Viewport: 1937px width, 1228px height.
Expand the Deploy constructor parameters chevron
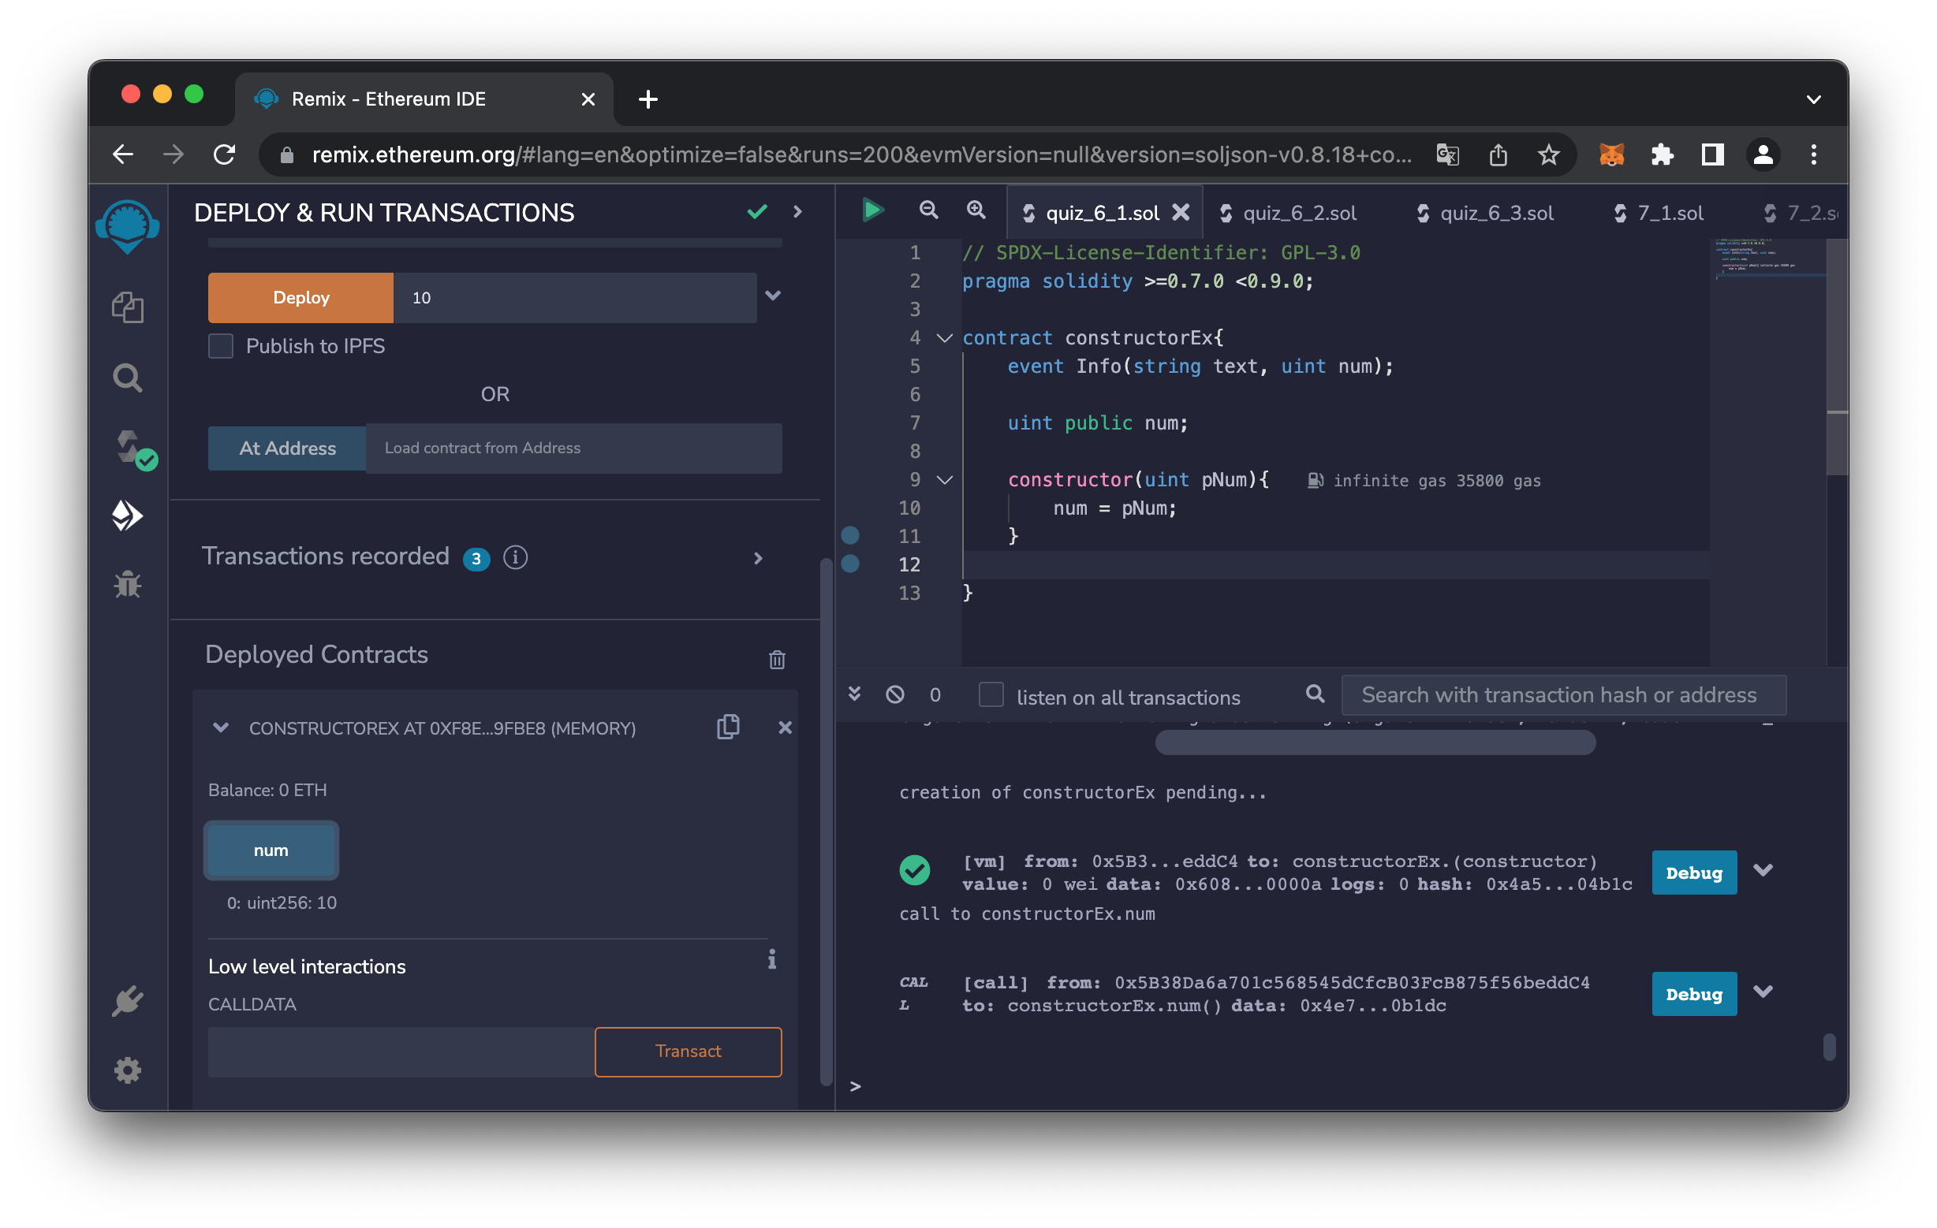[773, 296]
